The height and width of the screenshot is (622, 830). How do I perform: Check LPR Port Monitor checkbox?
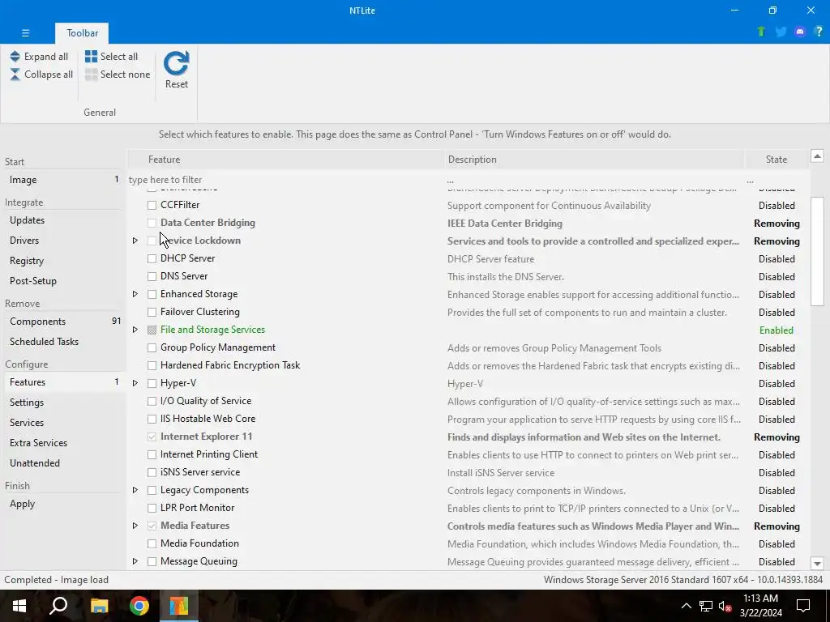[152, 508]
